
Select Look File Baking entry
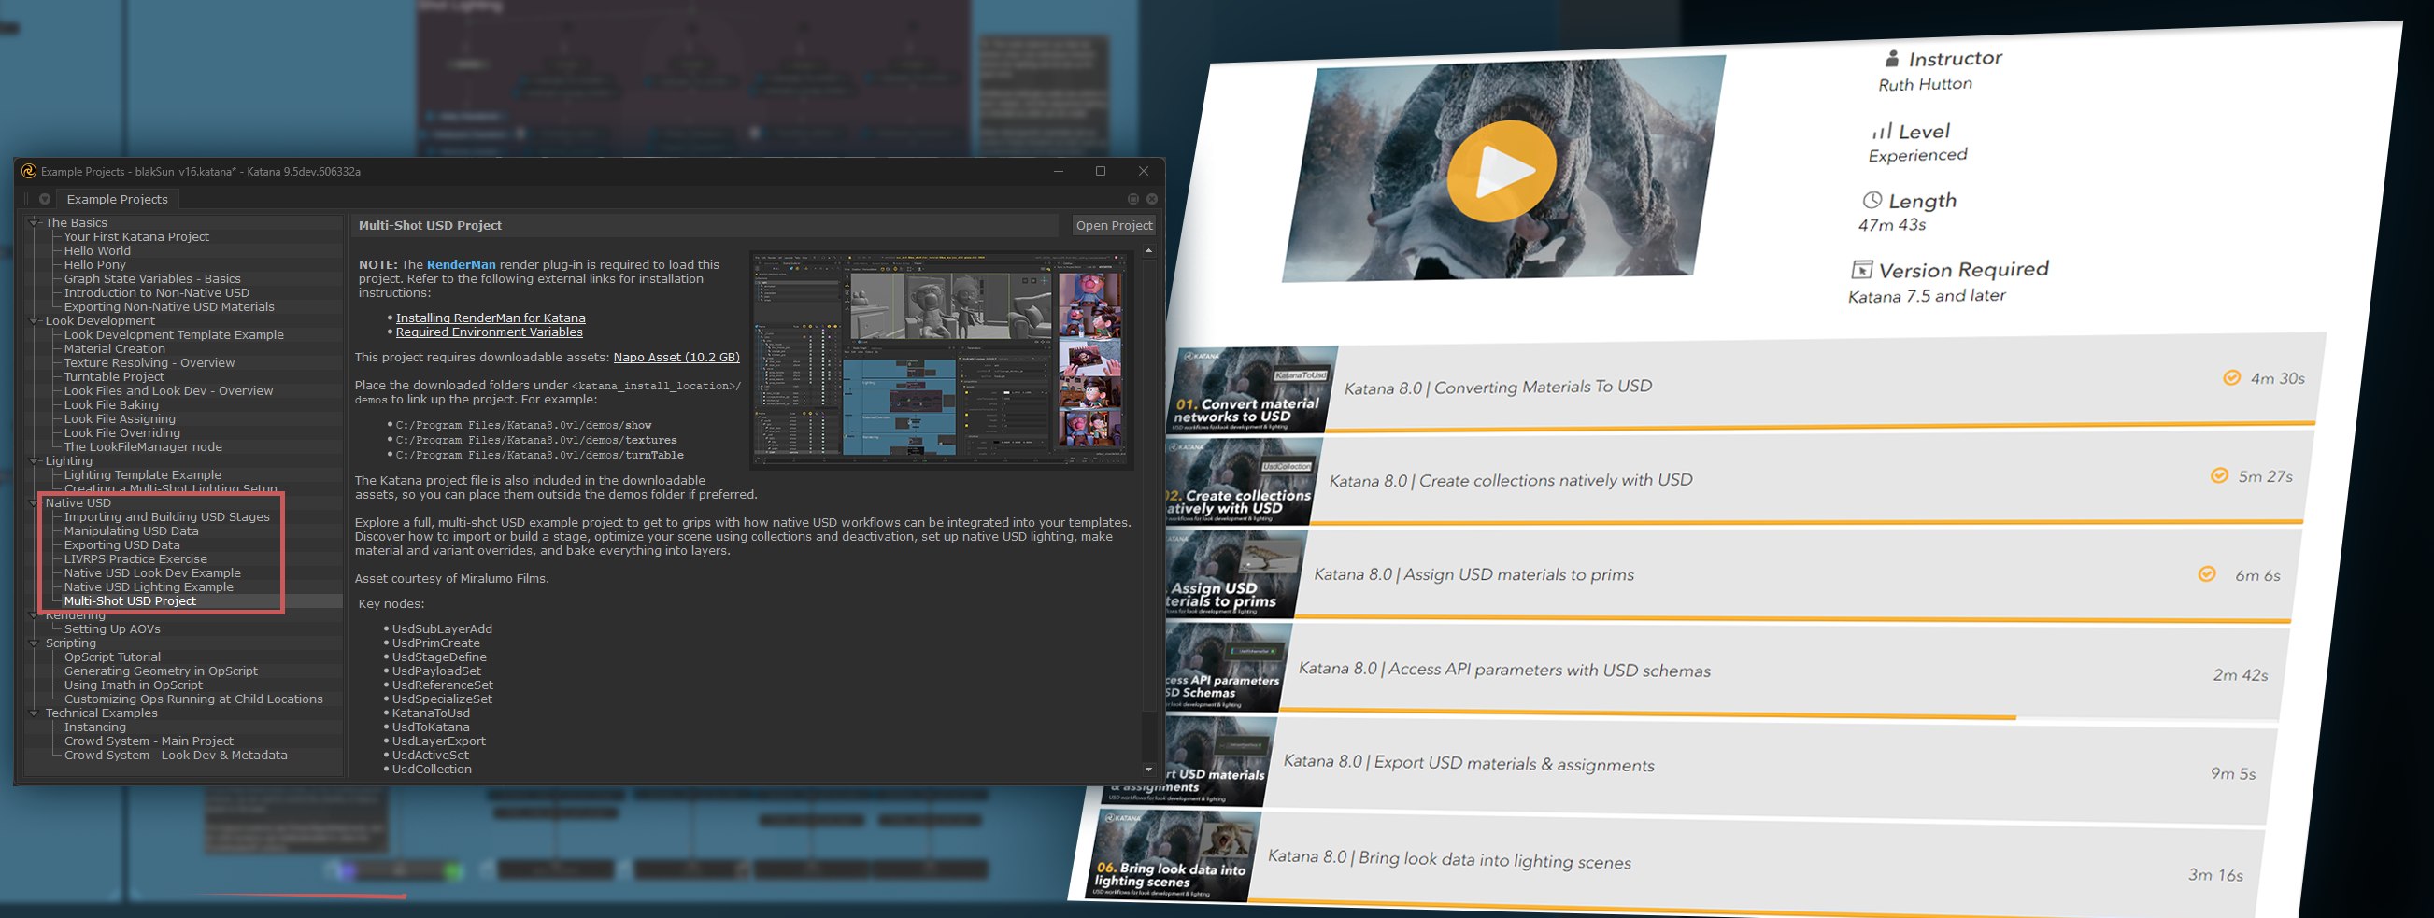(x=111, y=405)
